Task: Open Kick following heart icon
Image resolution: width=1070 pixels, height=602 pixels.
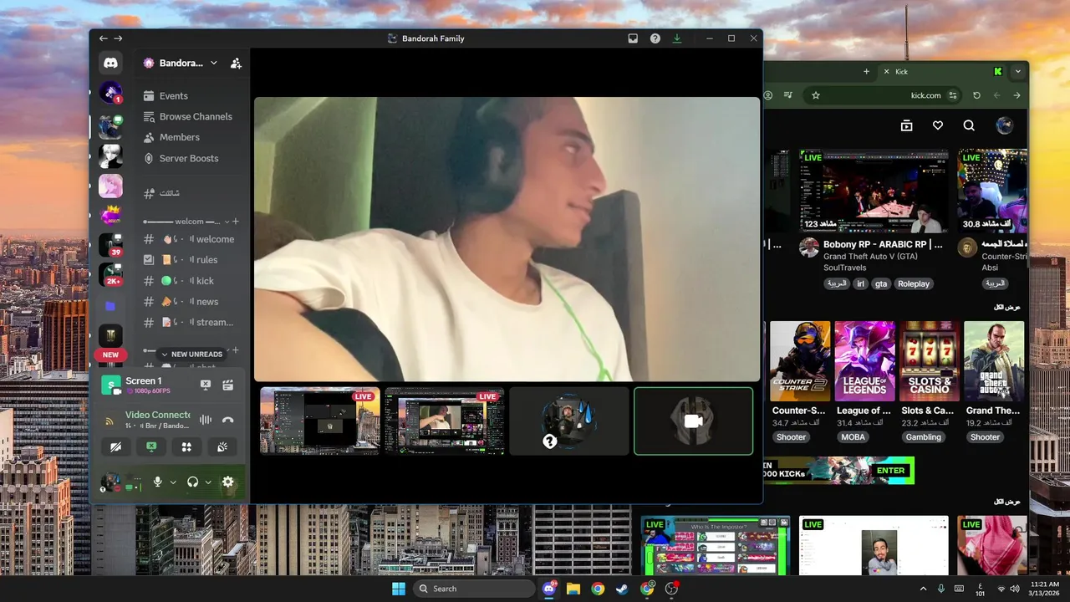Action: pos(938,125)
